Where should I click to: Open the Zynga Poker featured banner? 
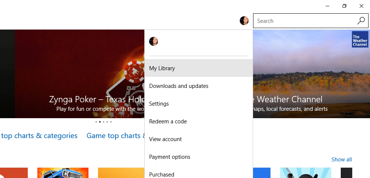[x=80, y=74]
